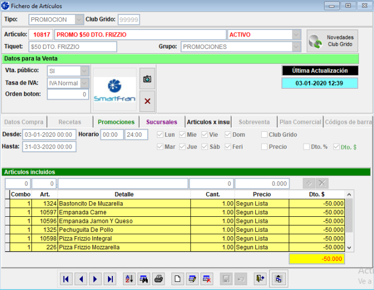Remove the article image with red X
374x290 pixels.
[147, 101]
